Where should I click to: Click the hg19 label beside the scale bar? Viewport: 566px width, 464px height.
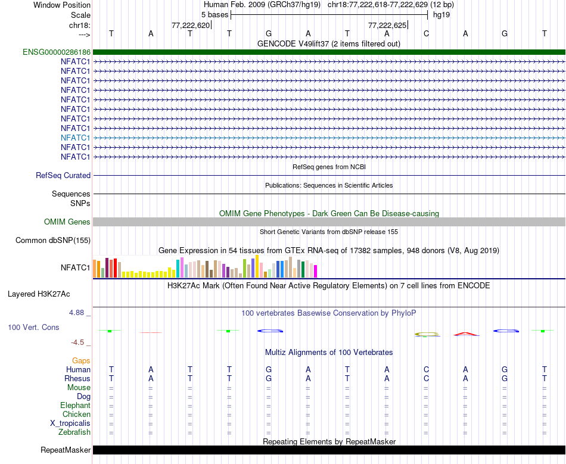tap(441, 15)
